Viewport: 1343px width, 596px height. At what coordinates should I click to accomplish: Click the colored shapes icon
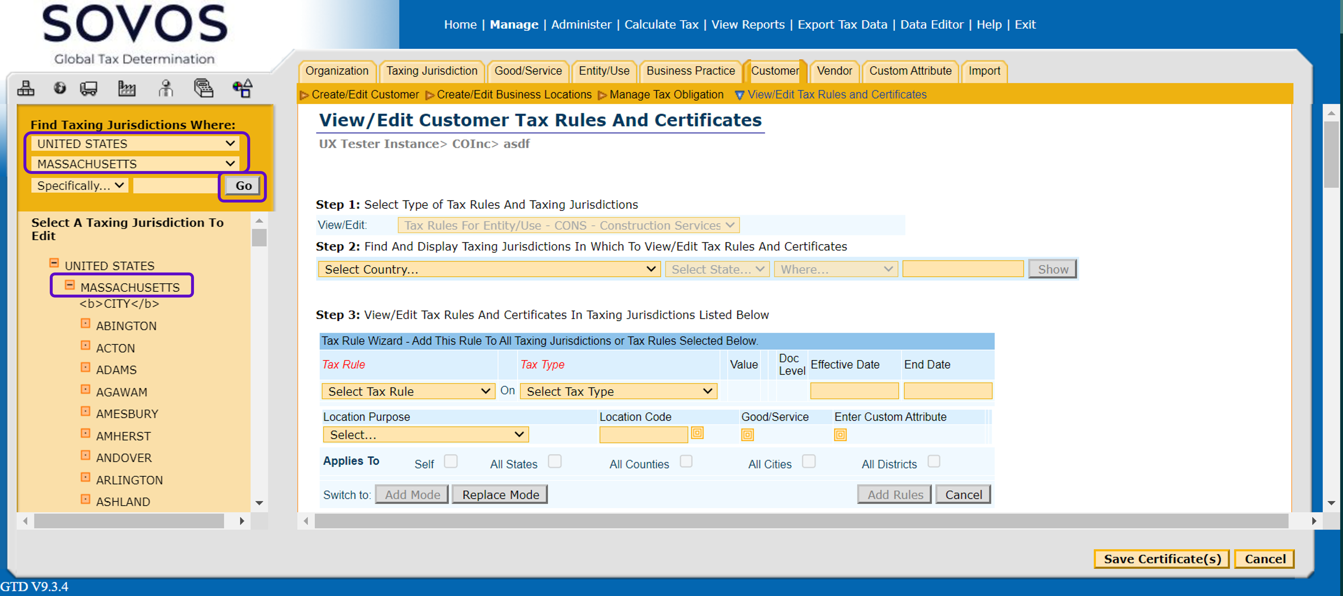243,89
